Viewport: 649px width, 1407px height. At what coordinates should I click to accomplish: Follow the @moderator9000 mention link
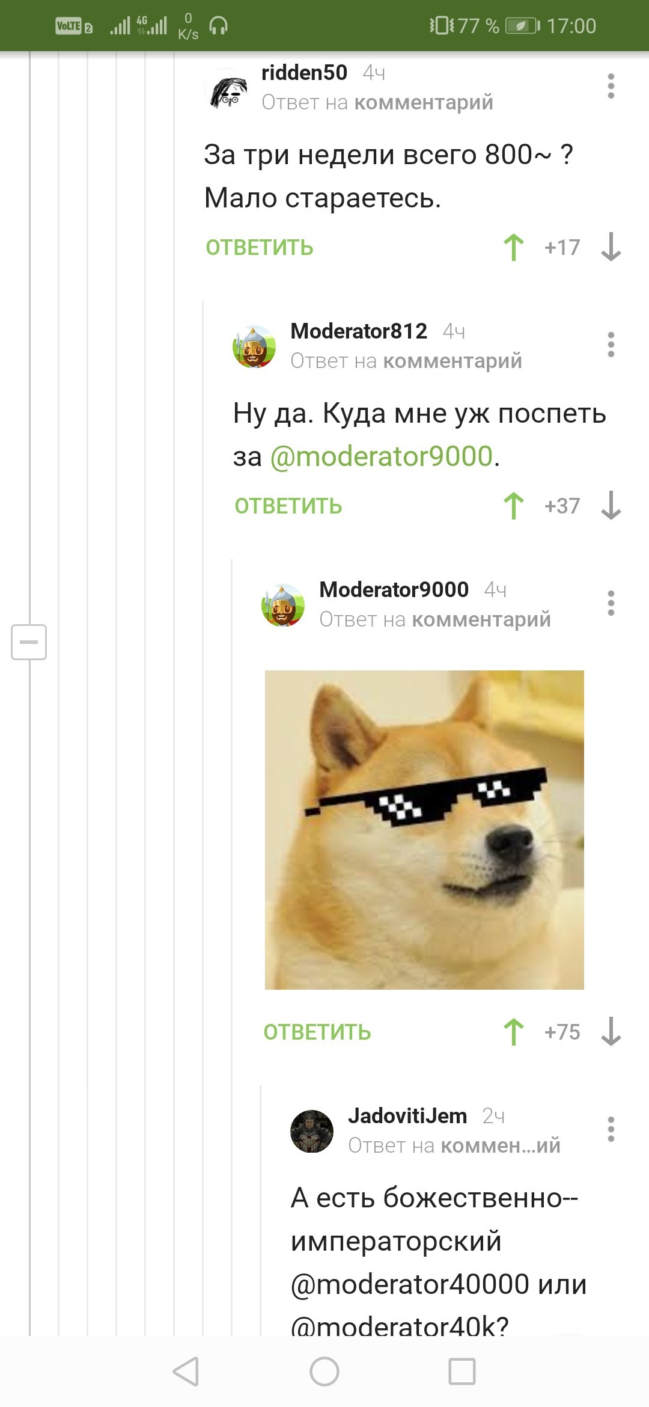[382, 456]
